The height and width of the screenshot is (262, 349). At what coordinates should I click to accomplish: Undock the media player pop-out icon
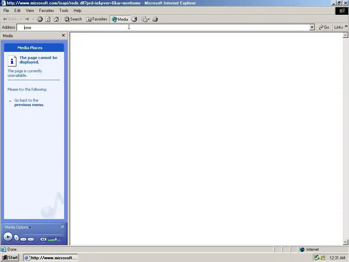63,227
